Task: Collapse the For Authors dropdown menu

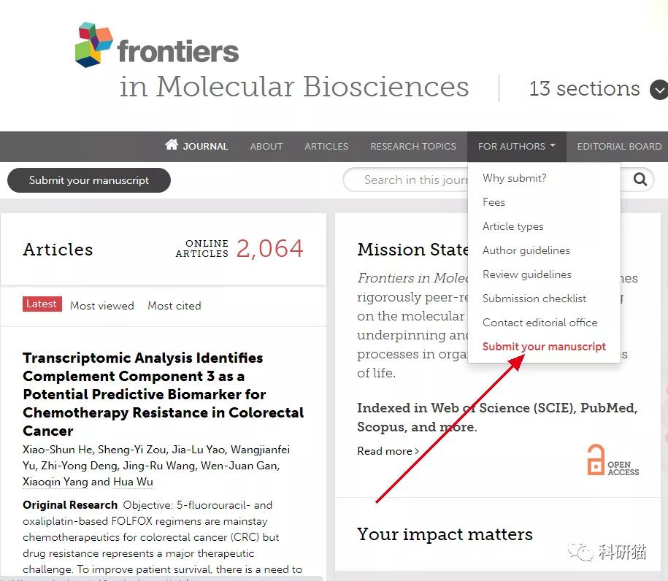Action: pyautogui.click(x=516, y=146)
